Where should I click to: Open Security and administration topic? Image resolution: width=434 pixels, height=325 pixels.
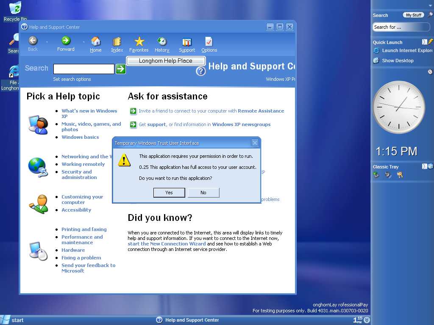click(x=79, y=175)
